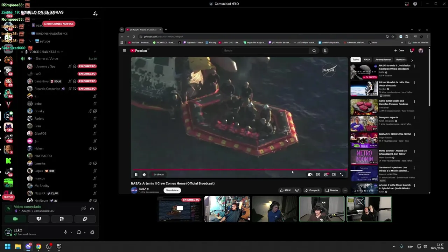Open Discord user settings gear
This screenshot has width=448, height=252.
(92, 232)
